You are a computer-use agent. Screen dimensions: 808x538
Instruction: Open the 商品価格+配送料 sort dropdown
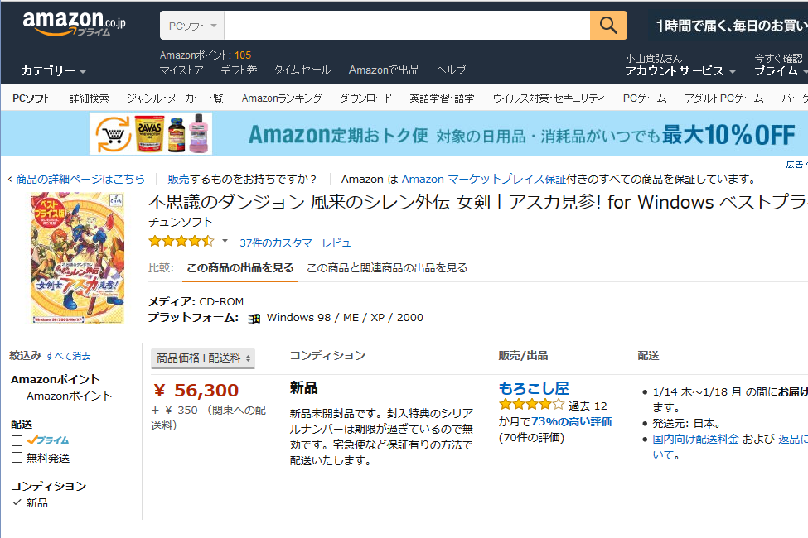click(203, 358)
